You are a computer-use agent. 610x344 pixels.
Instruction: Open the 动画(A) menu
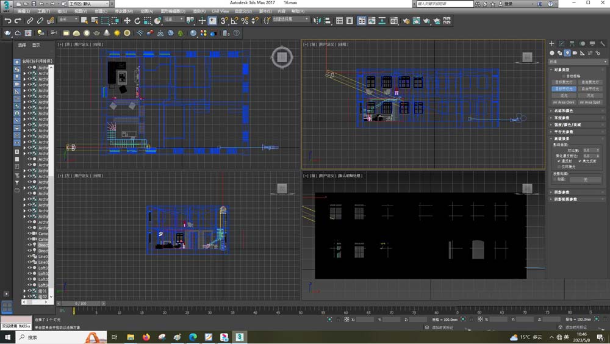(147, 11)
